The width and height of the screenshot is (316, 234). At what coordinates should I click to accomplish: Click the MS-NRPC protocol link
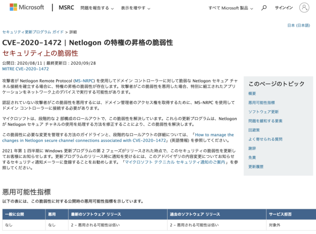click(84, 81)
